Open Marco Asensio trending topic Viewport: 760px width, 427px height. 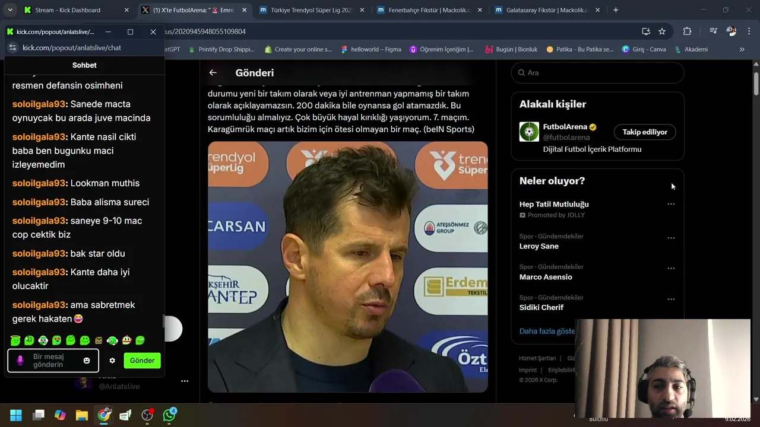coord(546,277)
